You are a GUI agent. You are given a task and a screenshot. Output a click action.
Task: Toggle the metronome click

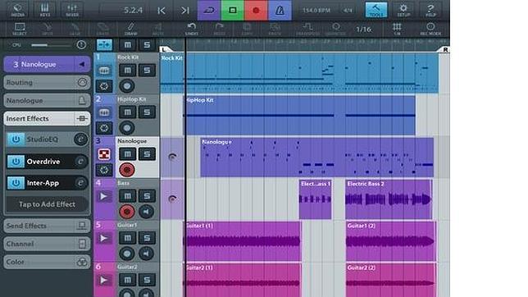280,10
